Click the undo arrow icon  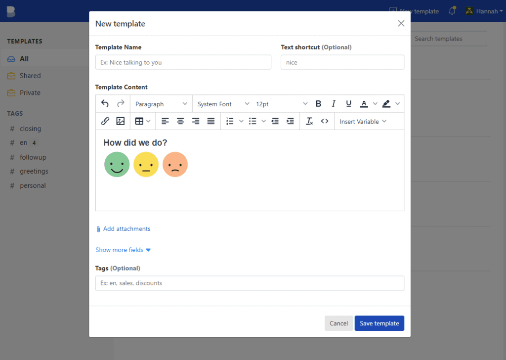point(105,104)
